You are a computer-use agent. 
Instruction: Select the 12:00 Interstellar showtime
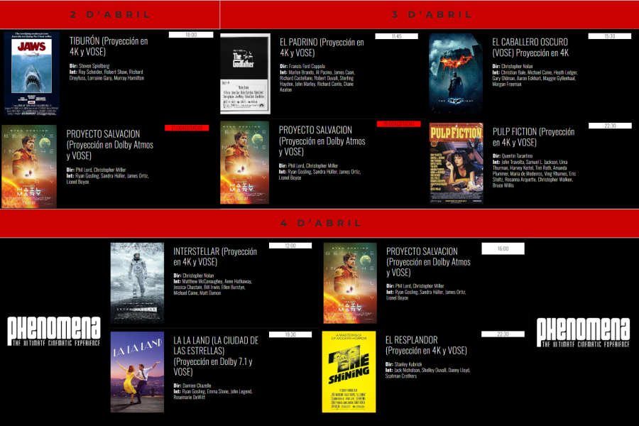pyautogui.click(x=290, y=246)
